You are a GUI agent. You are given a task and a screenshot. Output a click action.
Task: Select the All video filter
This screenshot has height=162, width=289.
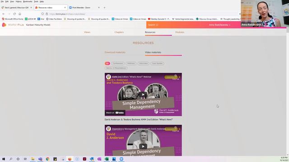click(x=107, y=63)
